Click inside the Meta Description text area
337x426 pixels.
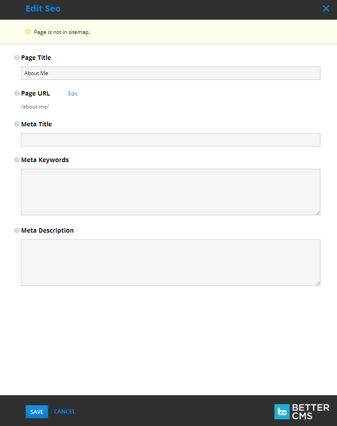pyautogui.click(x=170, y=263)
